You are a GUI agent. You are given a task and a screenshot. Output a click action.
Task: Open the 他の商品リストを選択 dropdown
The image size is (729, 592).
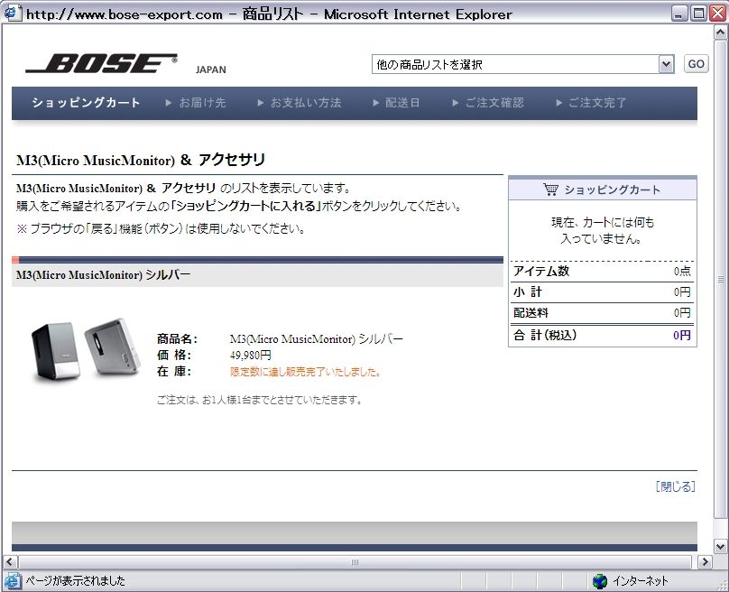[523, 64]
